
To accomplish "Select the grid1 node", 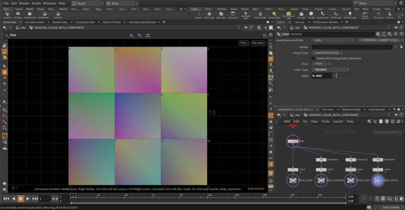I will coord(292,141).
